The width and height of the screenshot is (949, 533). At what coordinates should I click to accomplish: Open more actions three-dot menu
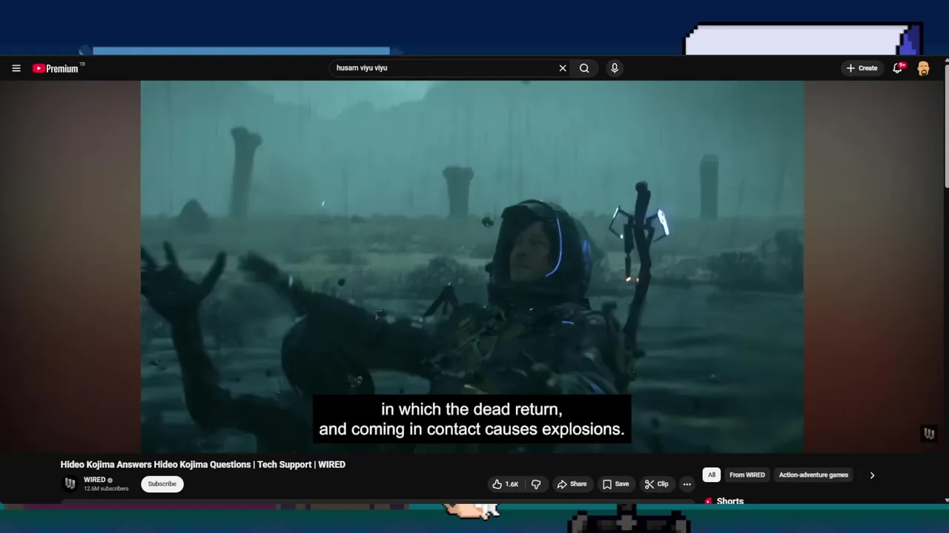[x=687, y=484]
